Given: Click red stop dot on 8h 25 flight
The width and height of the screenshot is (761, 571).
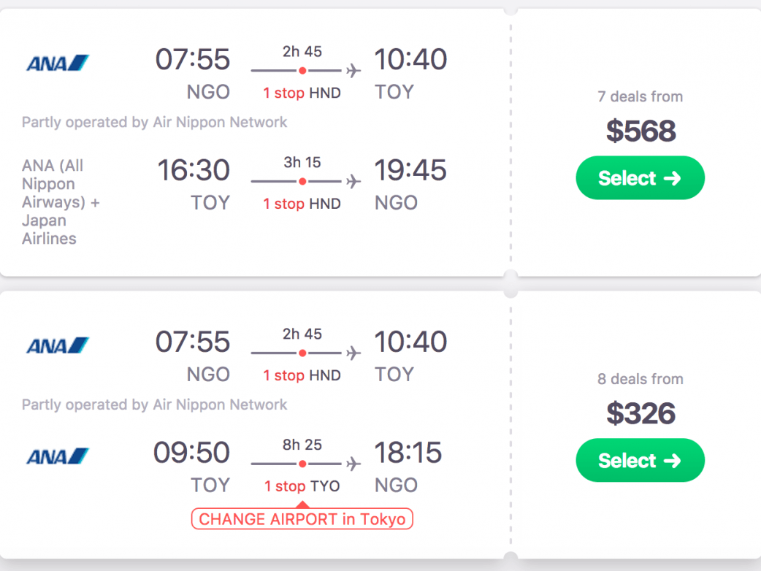Looking at the screenshot, I should [302, 464].
